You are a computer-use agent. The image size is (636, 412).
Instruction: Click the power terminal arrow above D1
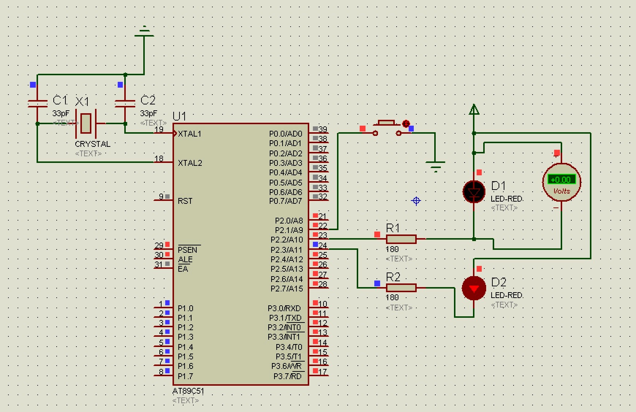click(x=474, y=110)
